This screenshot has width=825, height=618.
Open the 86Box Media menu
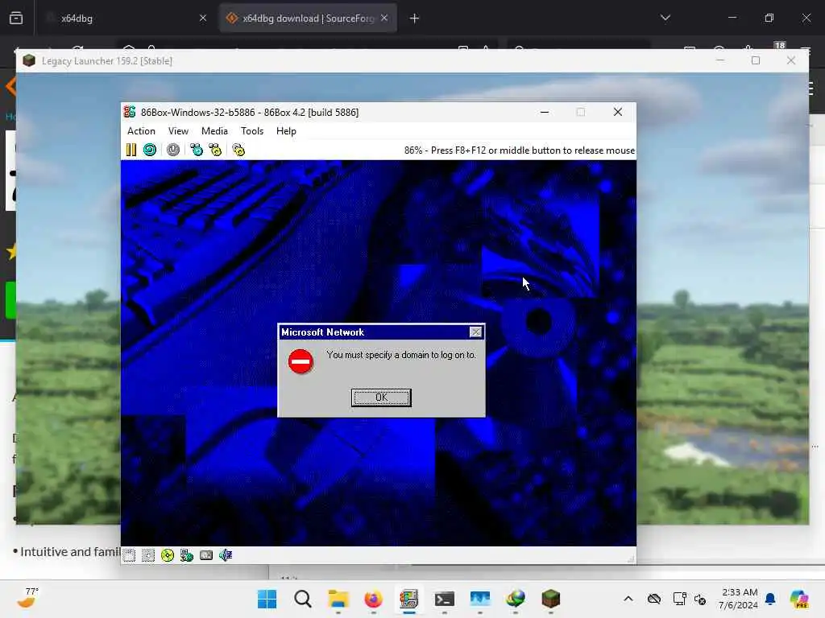point(214,131)
